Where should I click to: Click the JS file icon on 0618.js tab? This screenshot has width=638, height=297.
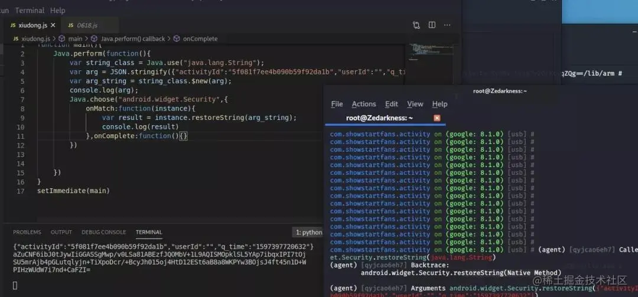(x=71, y=25)
